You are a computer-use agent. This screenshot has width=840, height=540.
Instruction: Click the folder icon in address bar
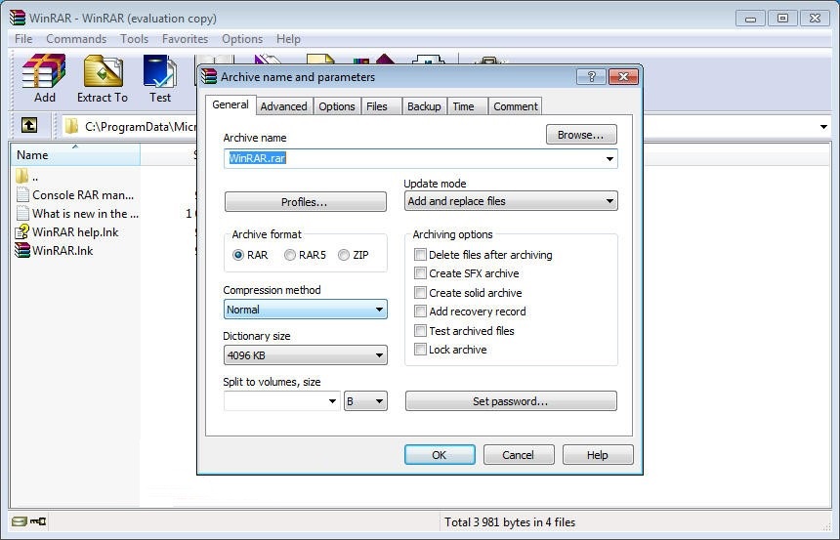pos(71,126)
